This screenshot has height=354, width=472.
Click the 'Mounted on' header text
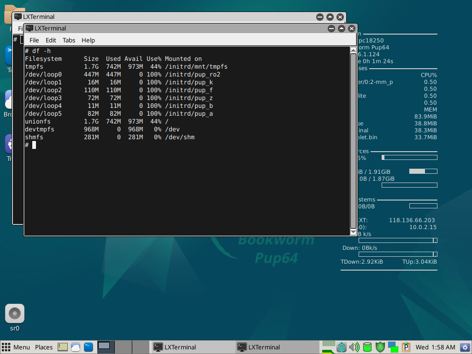[x=183, y=59]
